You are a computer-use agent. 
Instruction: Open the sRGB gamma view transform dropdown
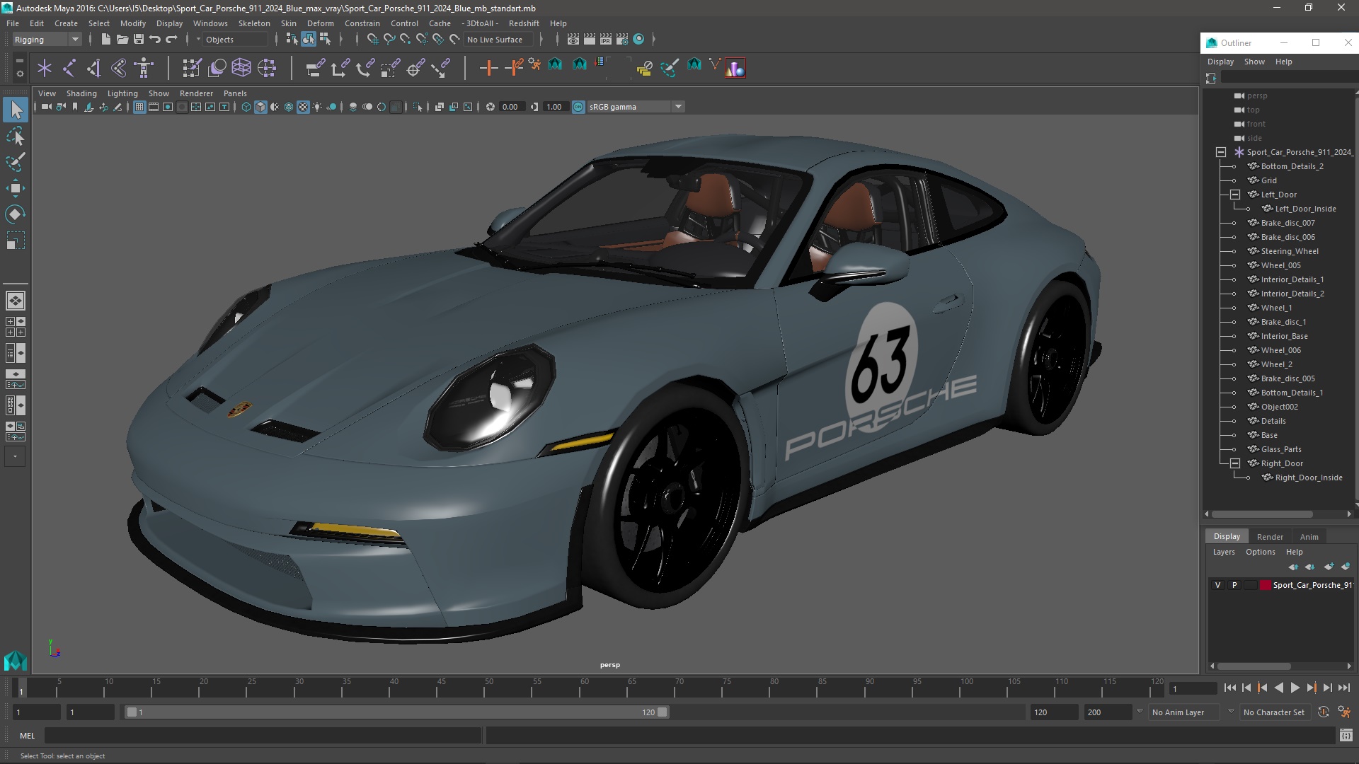click(x=636, y=107)
